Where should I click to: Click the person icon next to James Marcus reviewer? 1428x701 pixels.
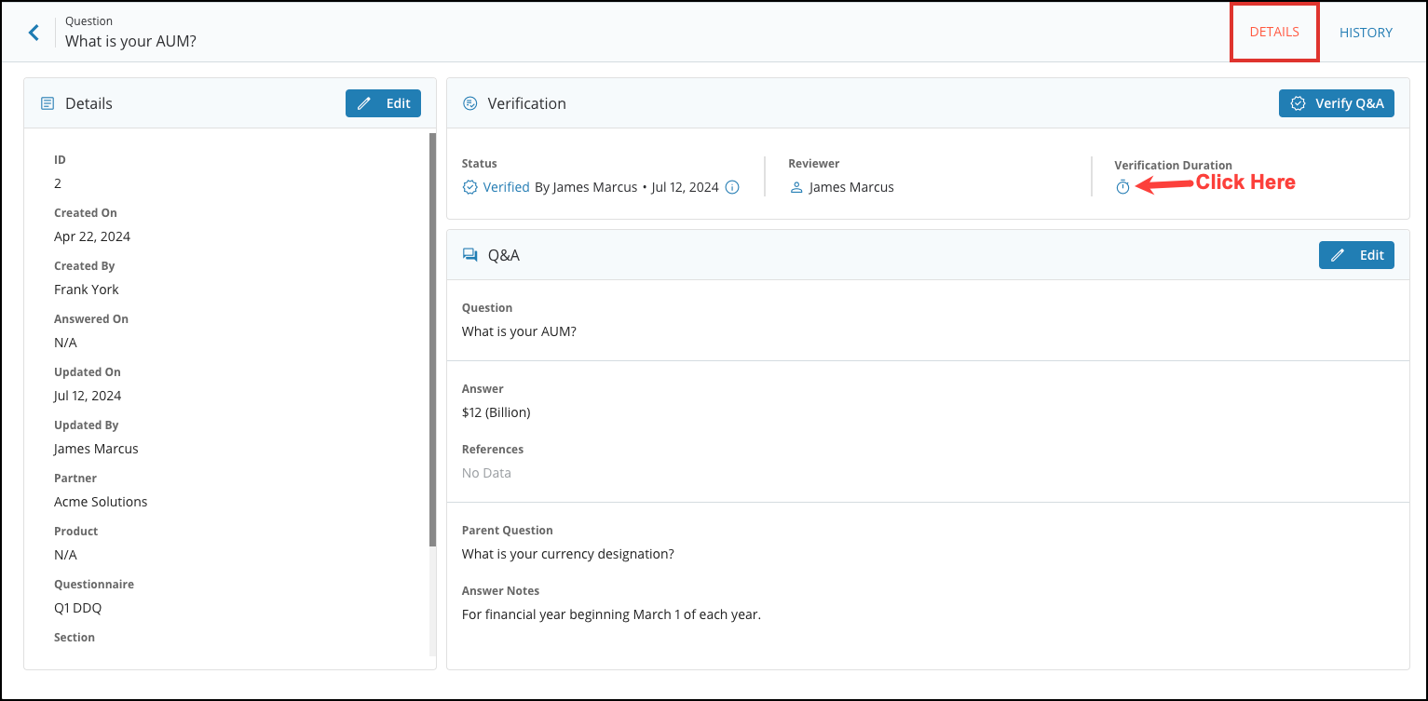click(796, 186)
